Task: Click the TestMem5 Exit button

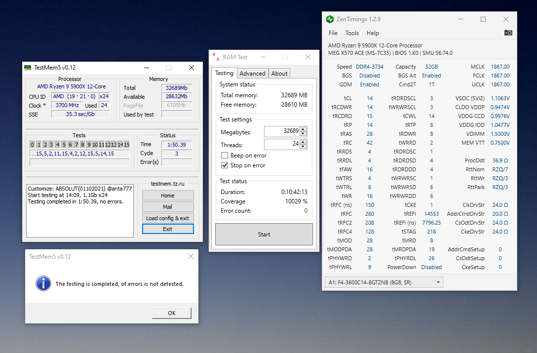Action: [168, 229]
